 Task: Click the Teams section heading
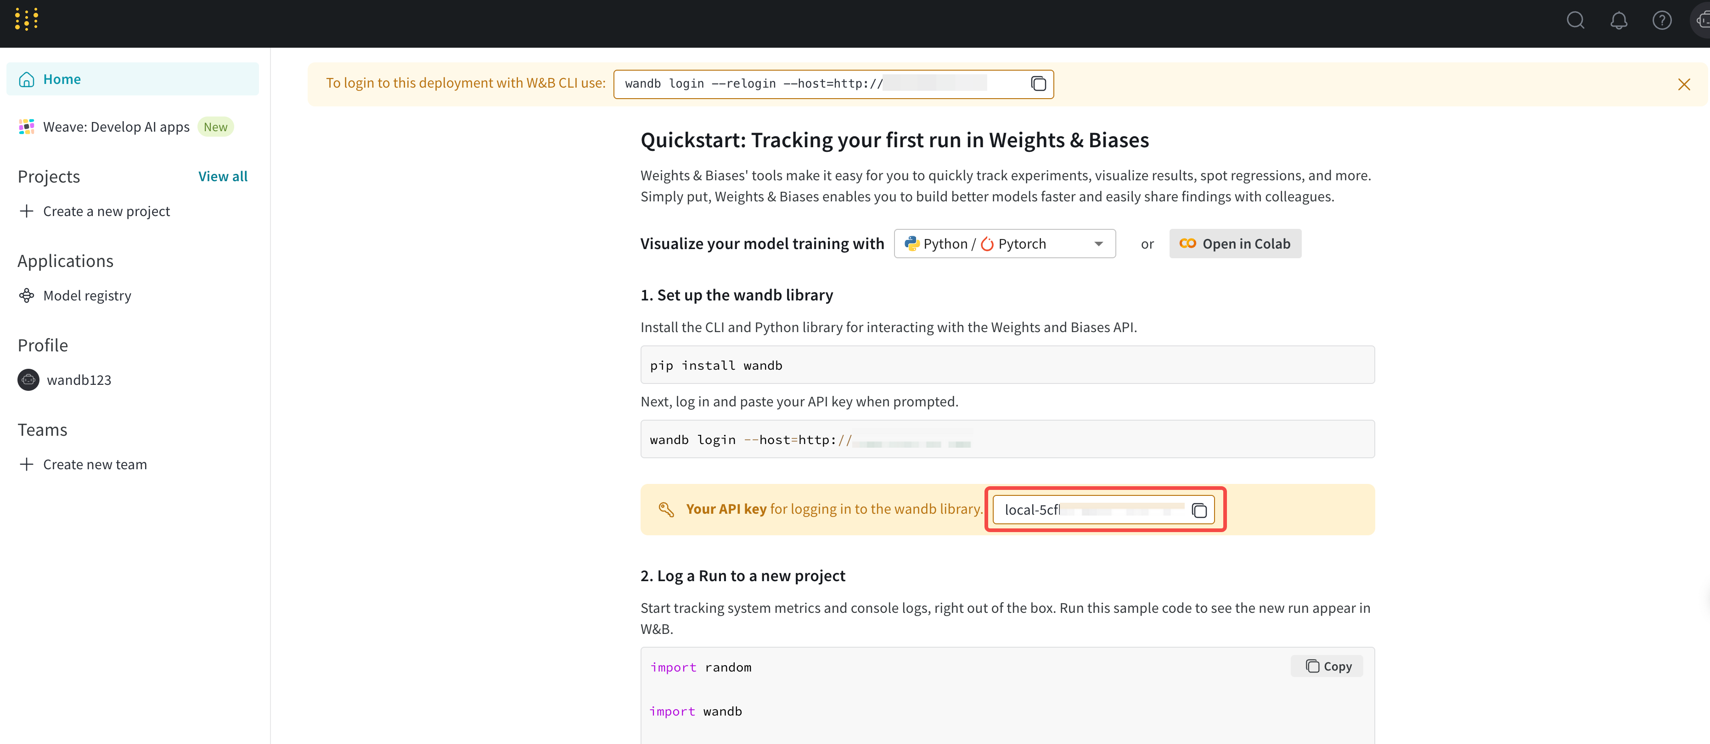tap(43, 430)
